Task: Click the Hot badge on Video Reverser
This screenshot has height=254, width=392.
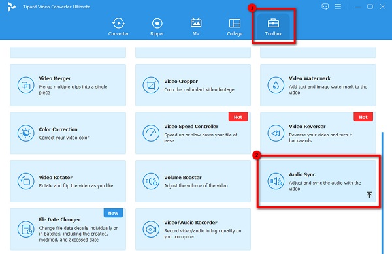Action: [x=363, y=117]
